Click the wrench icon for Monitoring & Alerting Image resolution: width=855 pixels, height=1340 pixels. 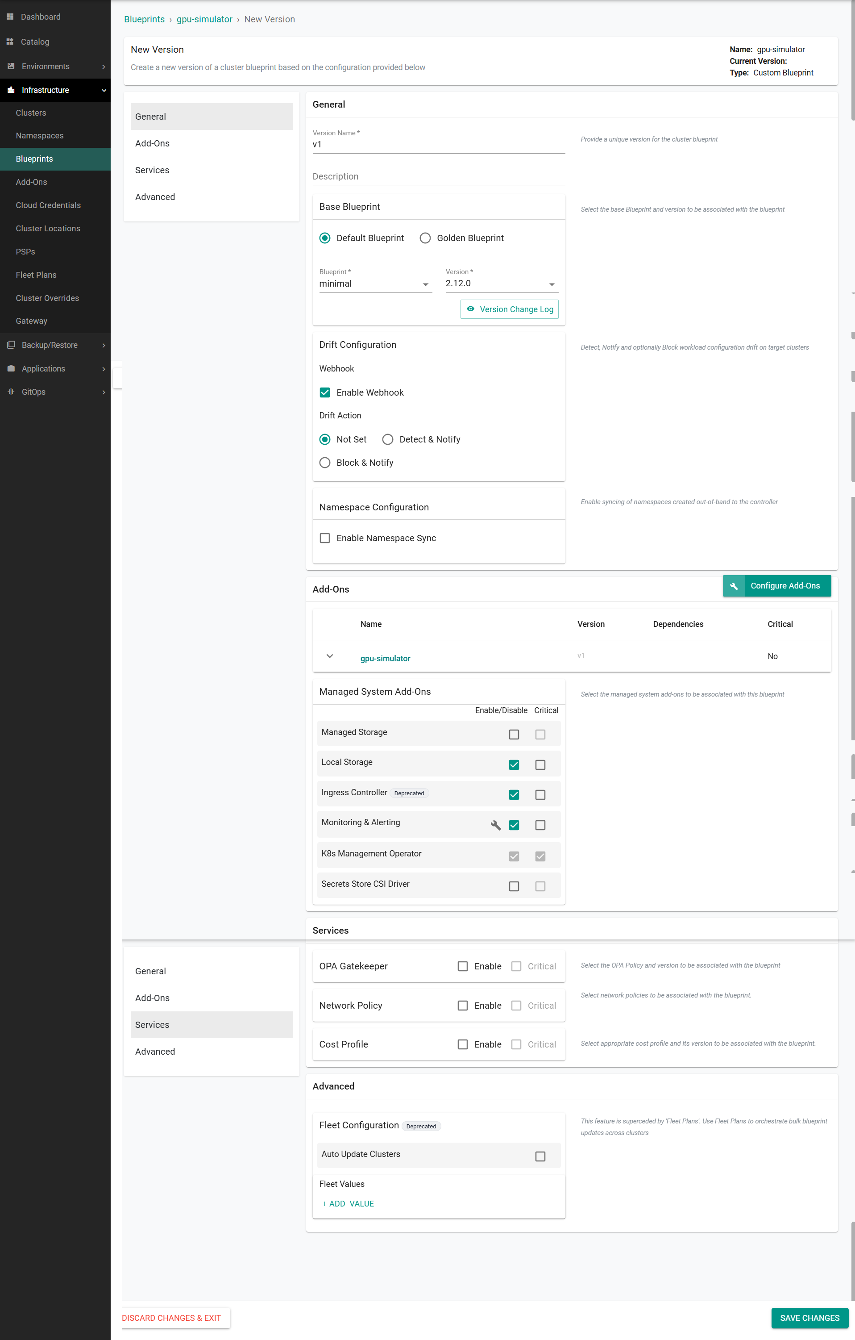[496, 825]
